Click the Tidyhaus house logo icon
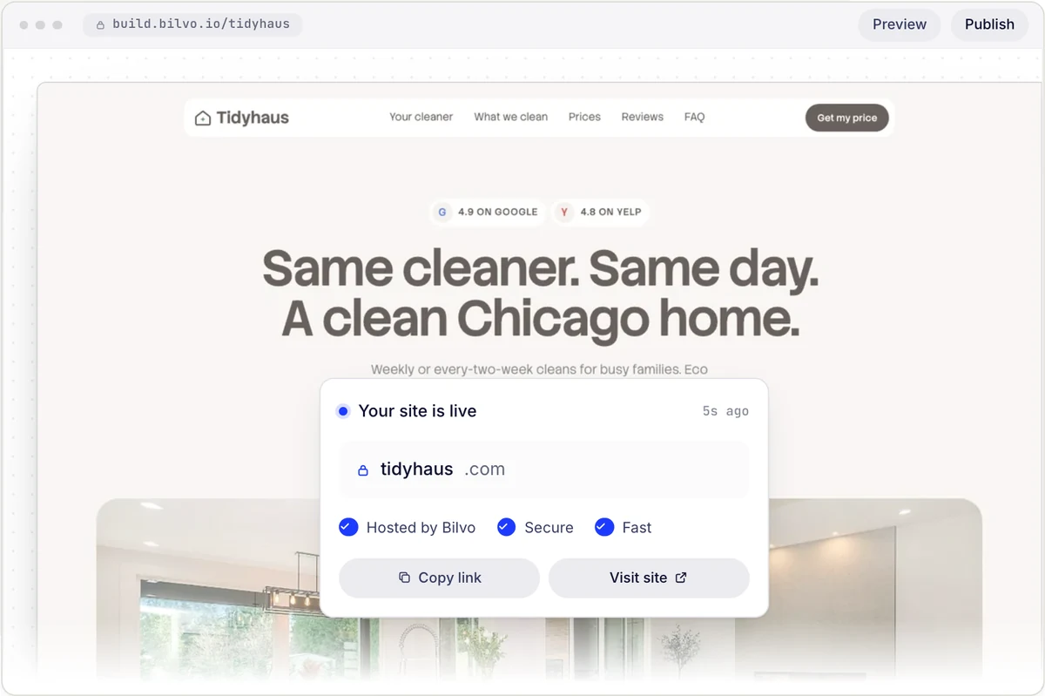 coord(203,118)
